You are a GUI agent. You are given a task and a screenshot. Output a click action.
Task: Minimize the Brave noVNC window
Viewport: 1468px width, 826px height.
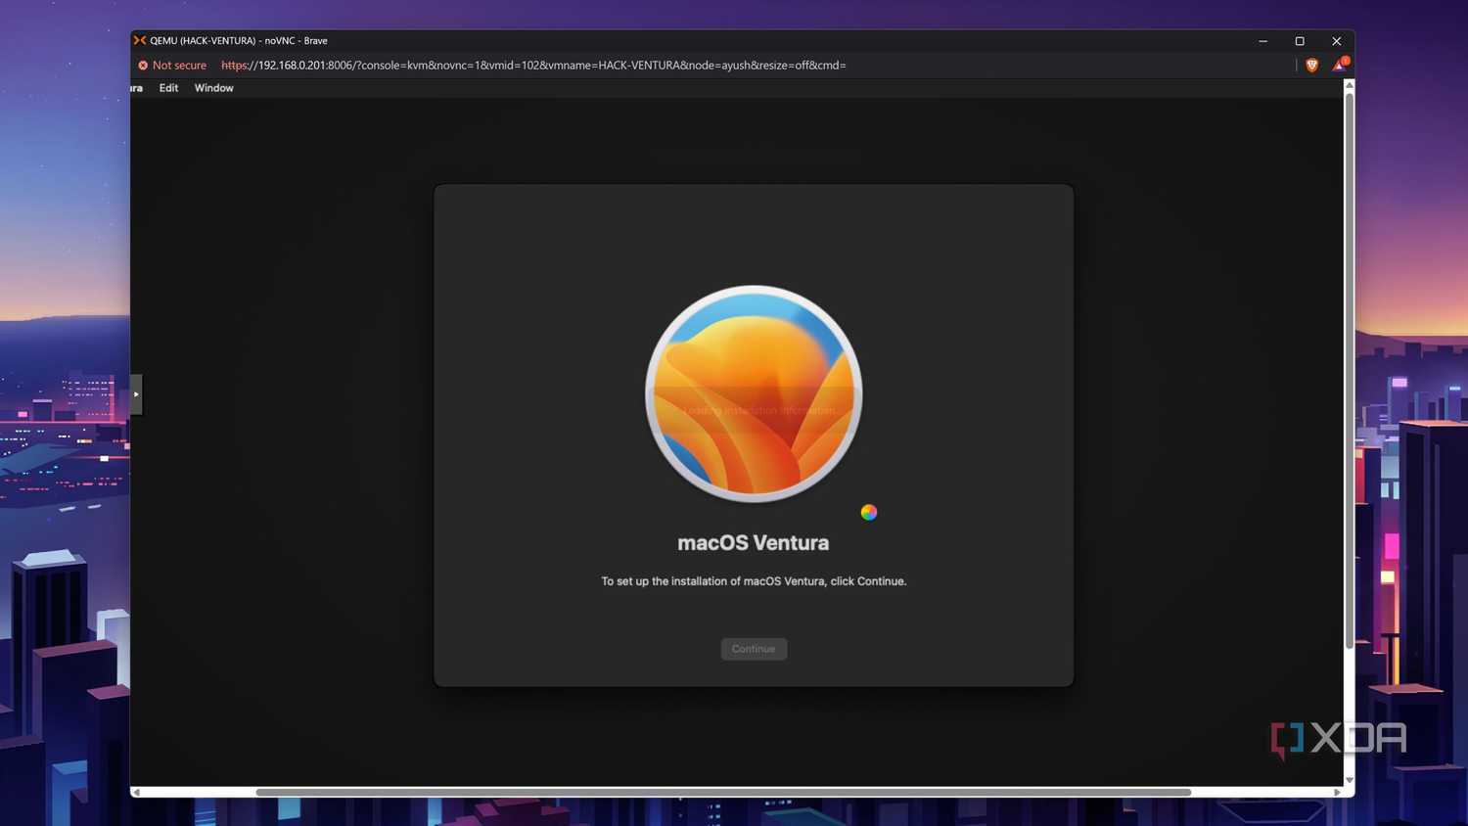(x=1263, y=41)
